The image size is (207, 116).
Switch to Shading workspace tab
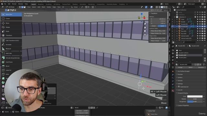(75, 4)
